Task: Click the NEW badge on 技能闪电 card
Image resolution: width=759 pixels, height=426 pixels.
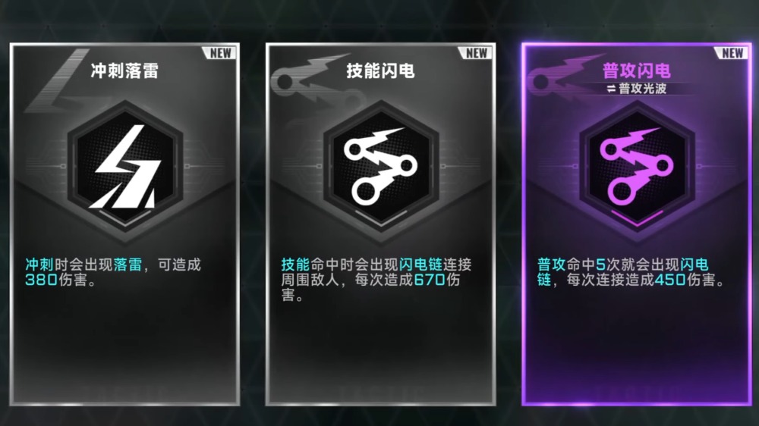Action: [x=476, y=53]
